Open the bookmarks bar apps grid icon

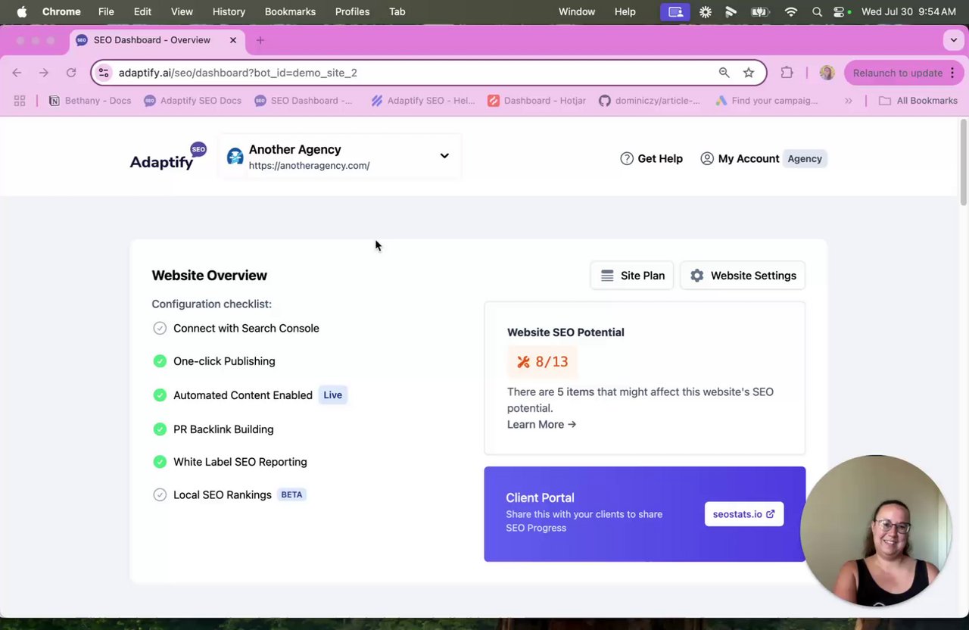point(20,101)
